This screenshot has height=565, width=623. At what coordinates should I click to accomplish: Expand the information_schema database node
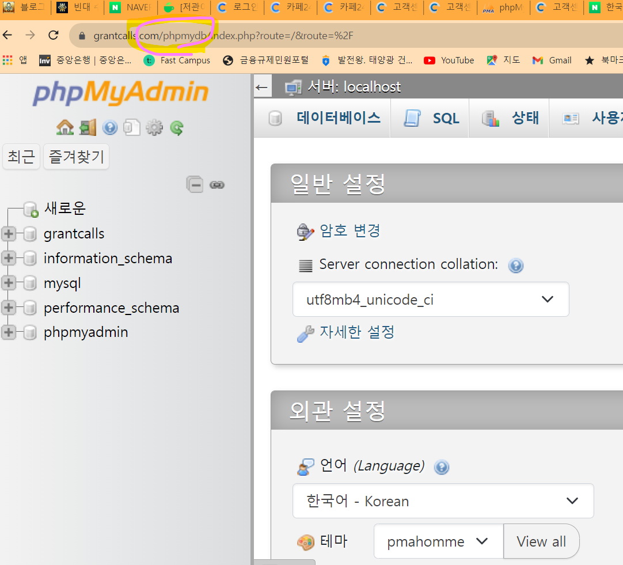[8, 258]
